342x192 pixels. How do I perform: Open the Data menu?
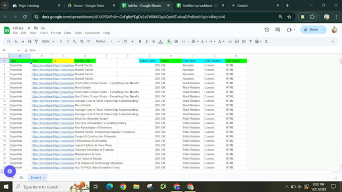point(67,33)
